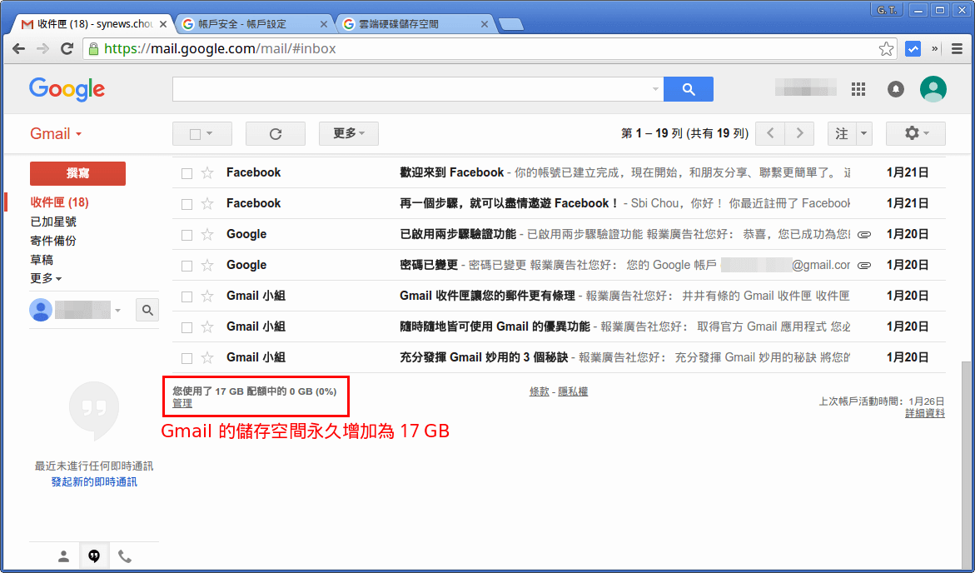Expand the 更多 dropdown in the toolbar
The width and height of the screenshot is (975, 573).
tap(348, 133)
